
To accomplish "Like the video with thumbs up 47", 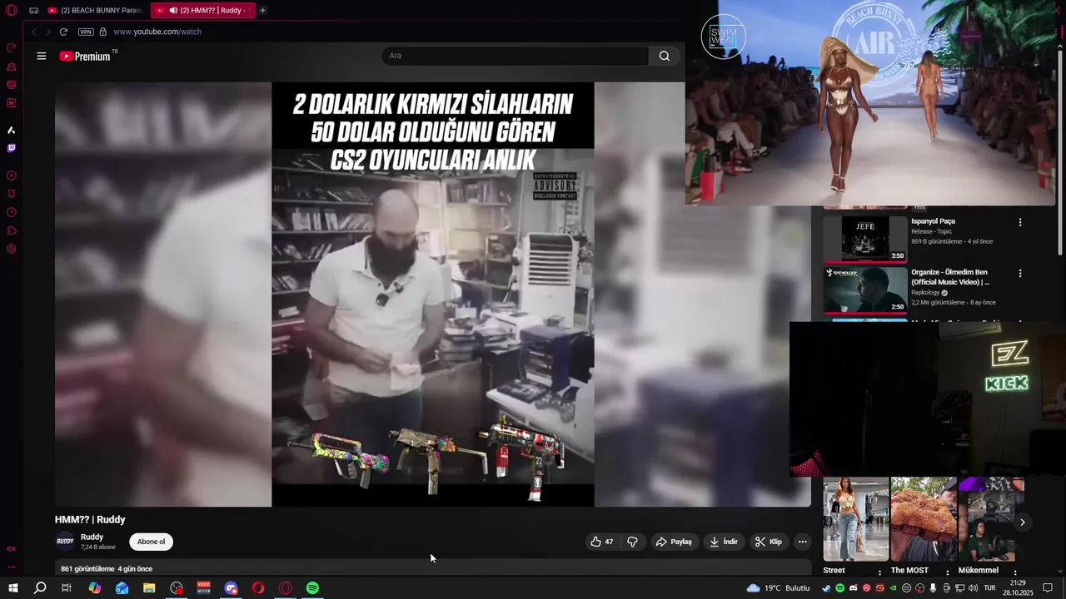I will (602, 542).
